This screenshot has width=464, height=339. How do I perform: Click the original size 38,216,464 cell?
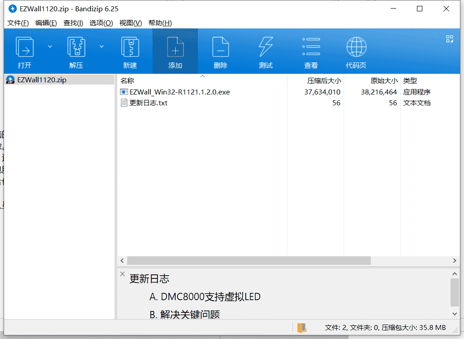(x=379, y=92)
